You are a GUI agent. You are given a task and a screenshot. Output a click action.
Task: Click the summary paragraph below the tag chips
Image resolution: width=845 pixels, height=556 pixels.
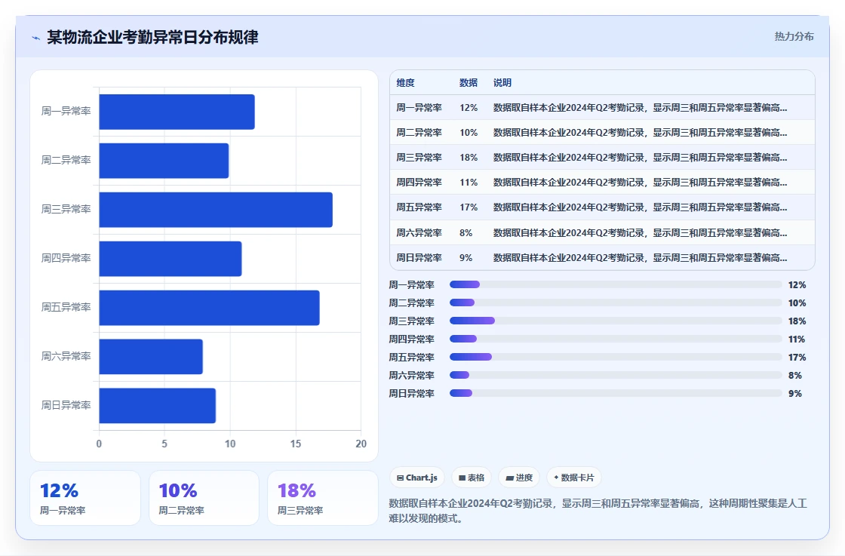pos(598,511)
